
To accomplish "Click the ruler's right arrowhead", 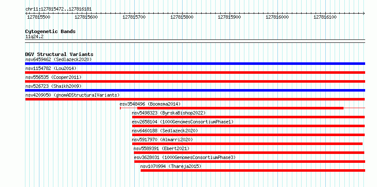I will tap(364, 14).
